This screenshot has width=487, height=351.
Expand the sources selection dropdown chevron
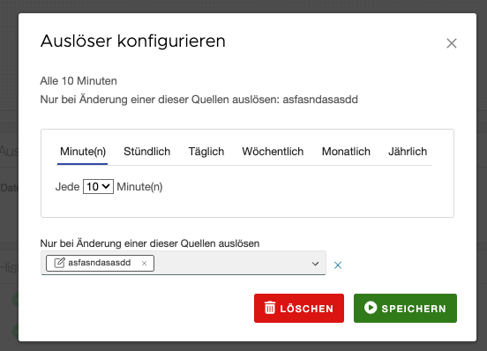pos(315,264)
